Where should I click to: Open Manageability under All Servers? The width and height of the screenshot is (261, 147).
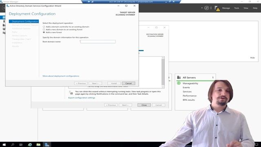[190, 83]
